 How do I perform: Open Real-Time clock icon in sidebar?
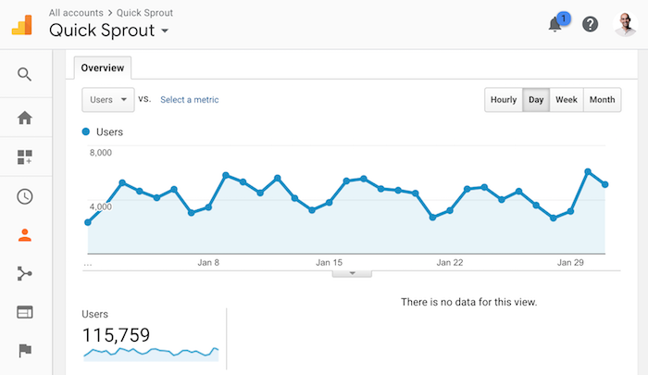tap(25, 196)
